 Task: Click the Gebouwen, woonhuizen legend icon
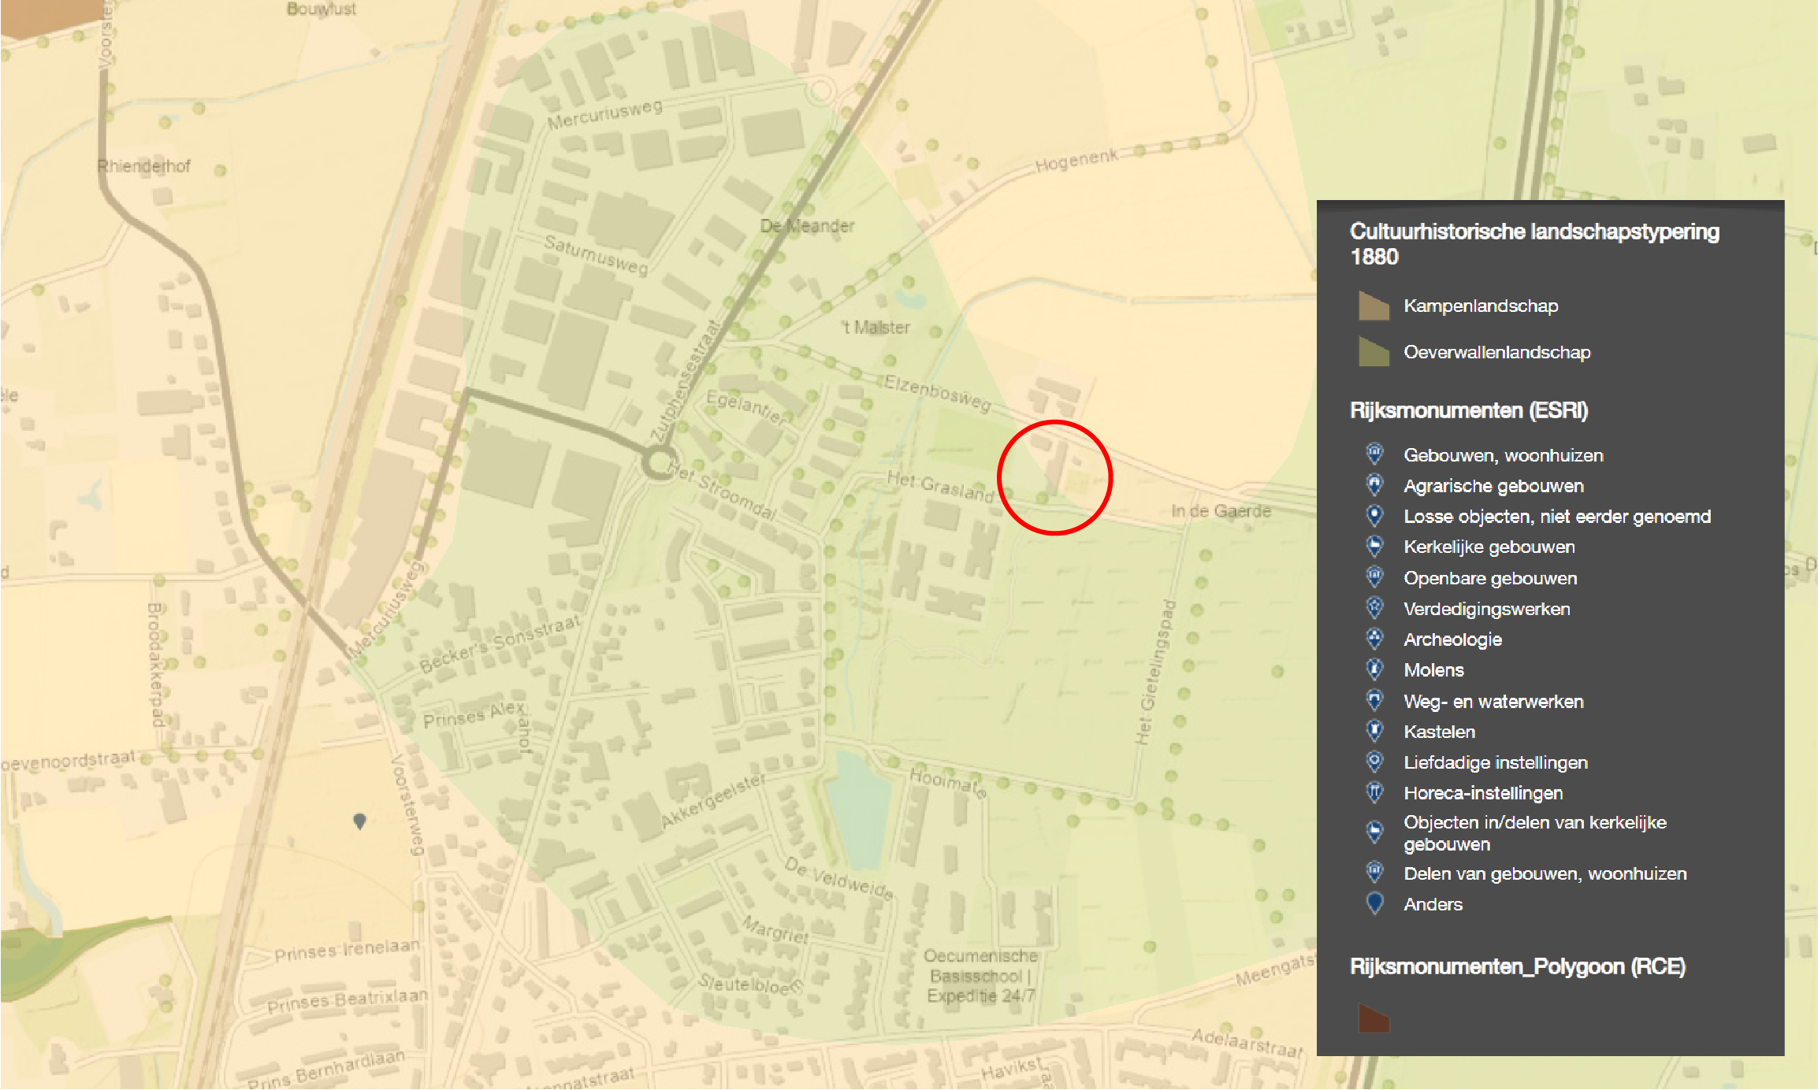pyautogui.click(x=1374, y=454)
